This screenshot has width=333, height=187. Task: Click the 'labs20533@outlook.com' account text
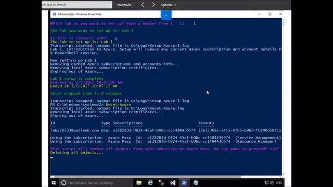74,130
